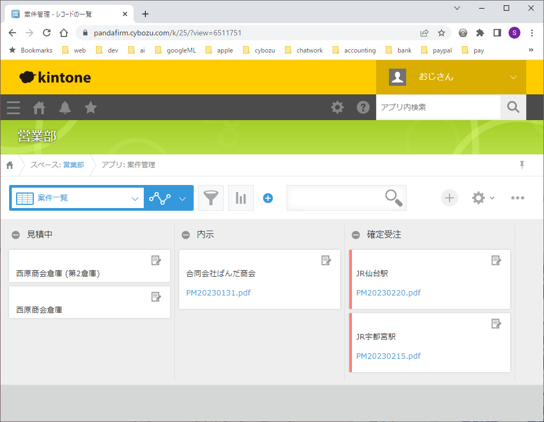Open the app settings gear dropdown
The height and width of the screenshot is (422, 544).
[482, 198]
